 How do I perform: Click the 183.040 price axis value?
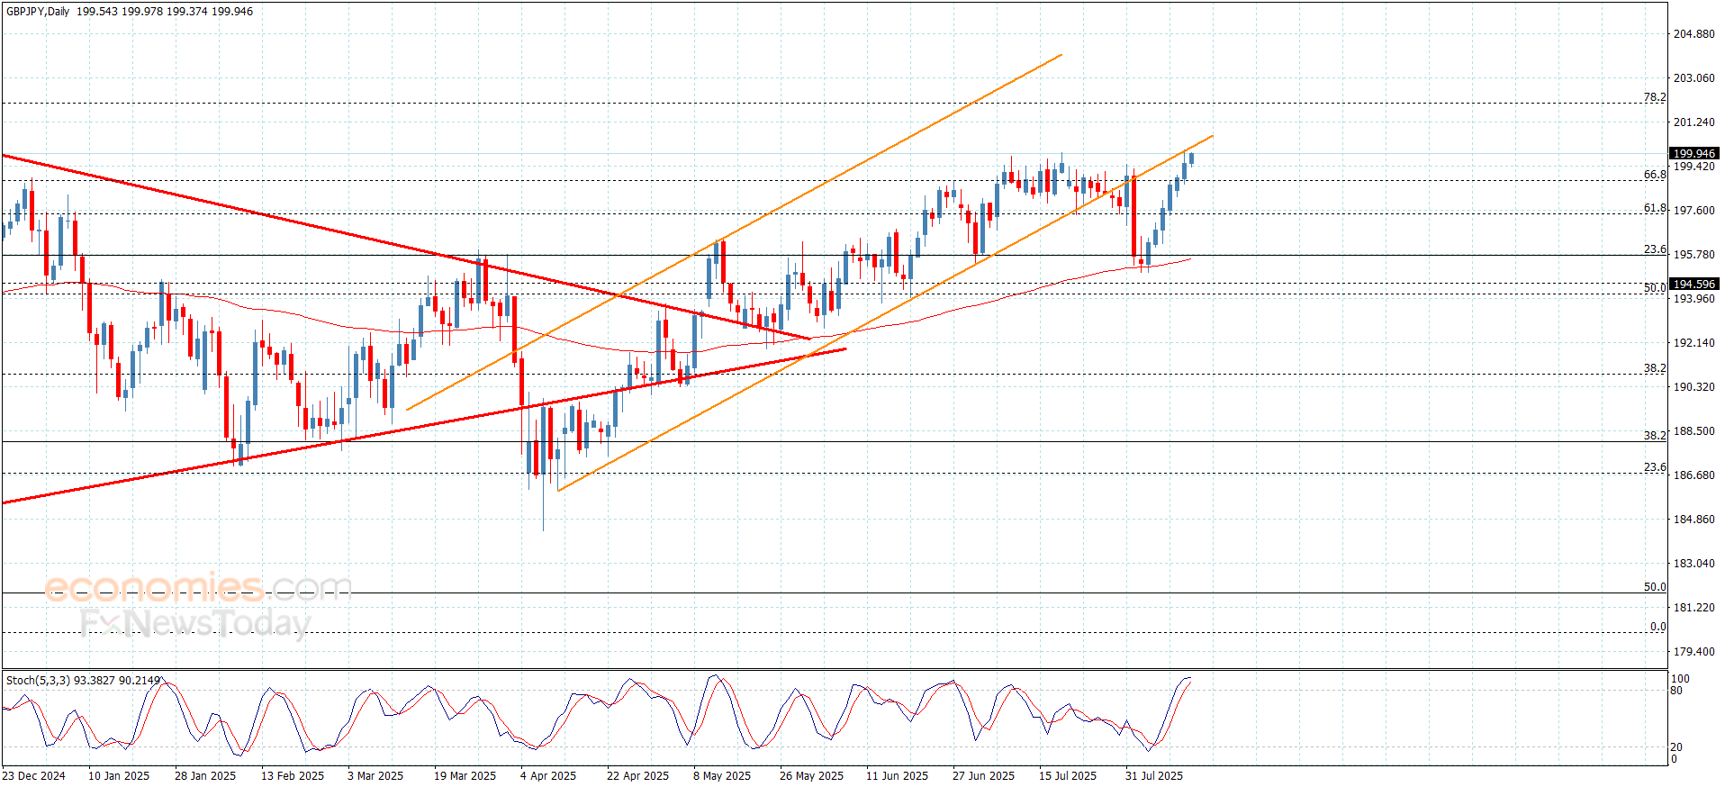[1693, 564]
